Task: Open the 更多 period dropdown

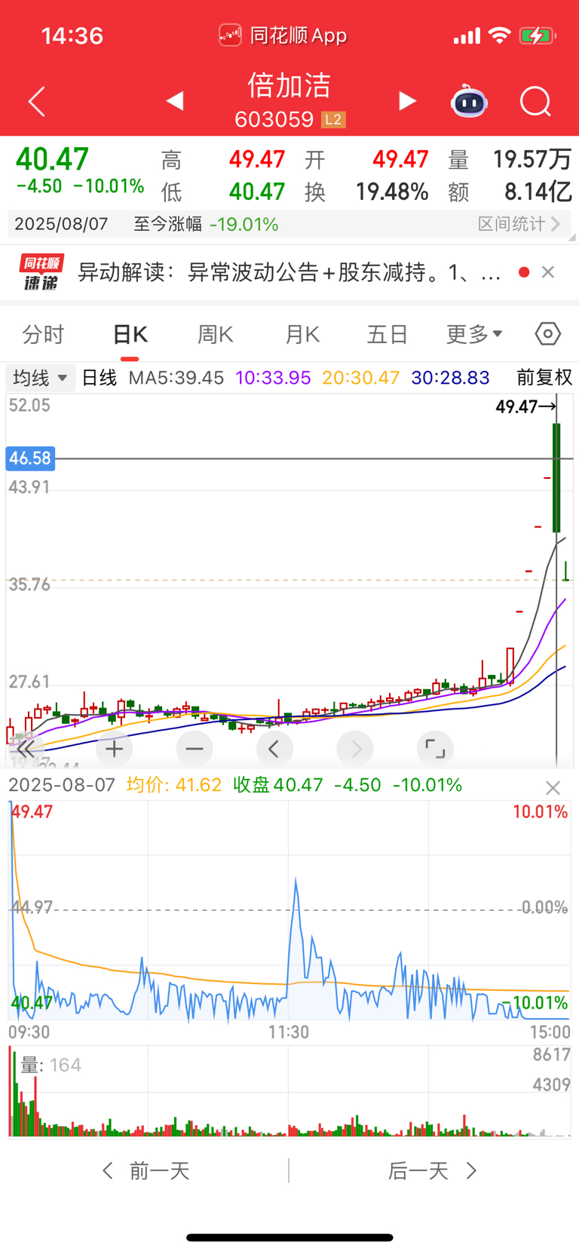Action: [x=474, y=334]
